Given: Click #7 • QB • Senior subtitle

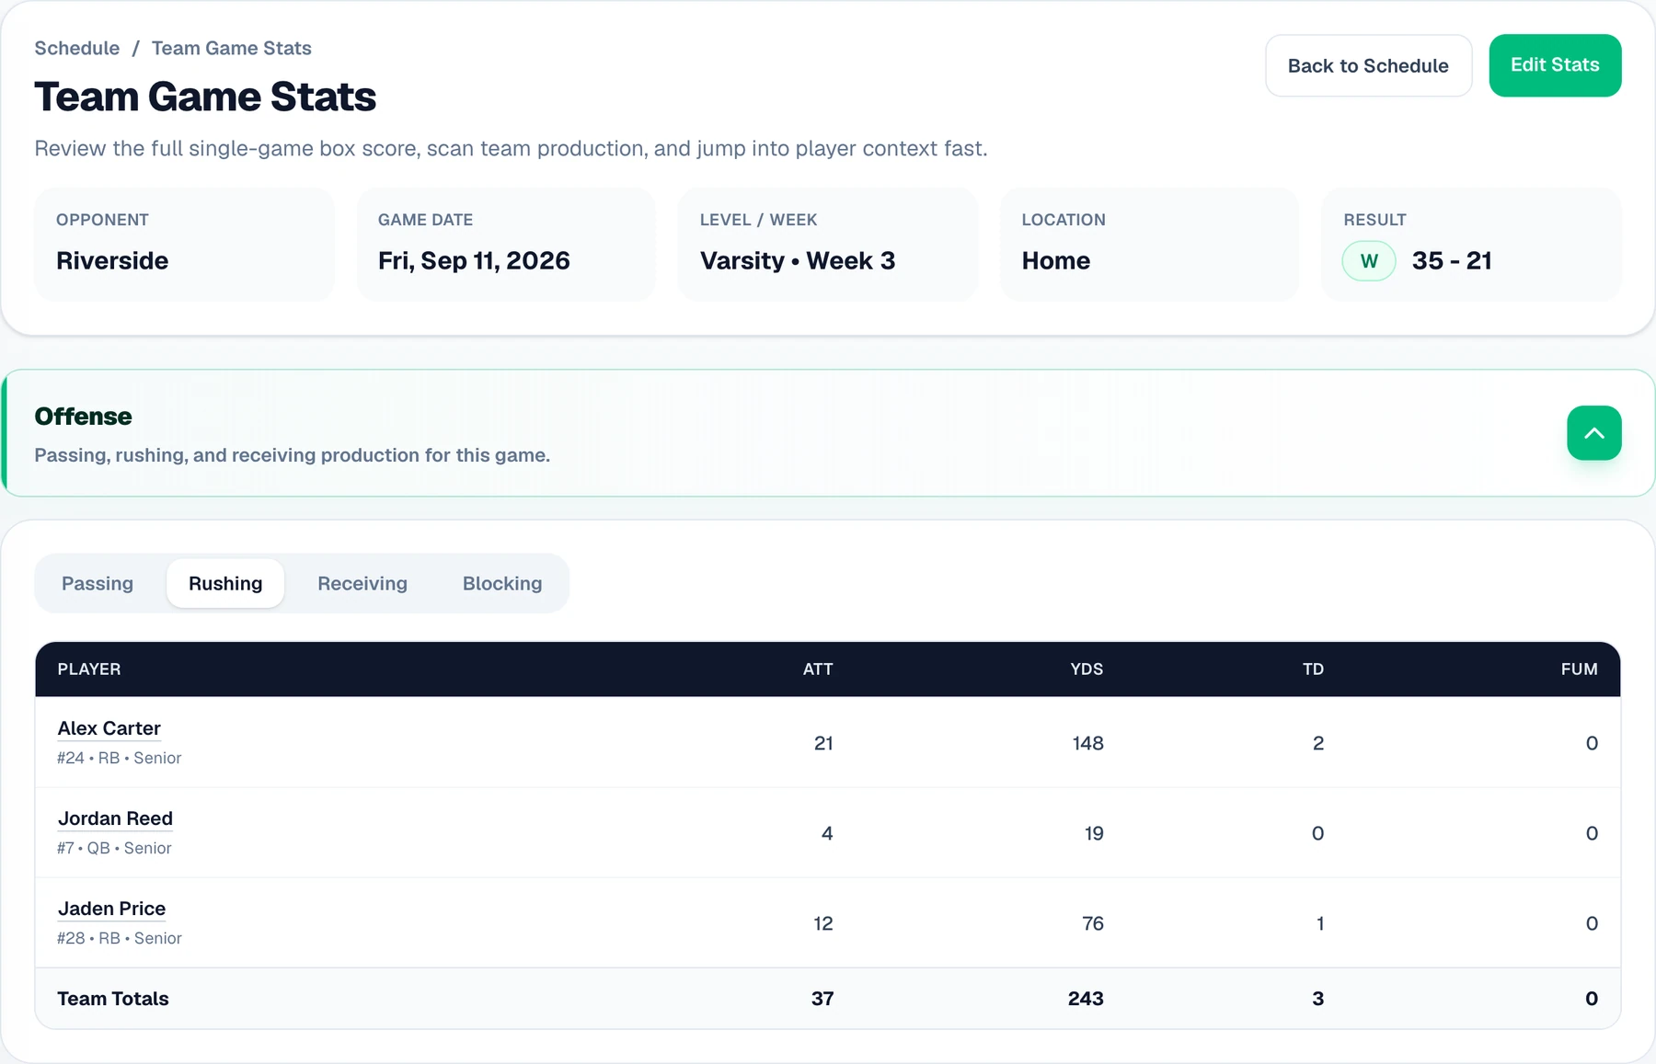Looking at the screenshot, I should 114,848.
